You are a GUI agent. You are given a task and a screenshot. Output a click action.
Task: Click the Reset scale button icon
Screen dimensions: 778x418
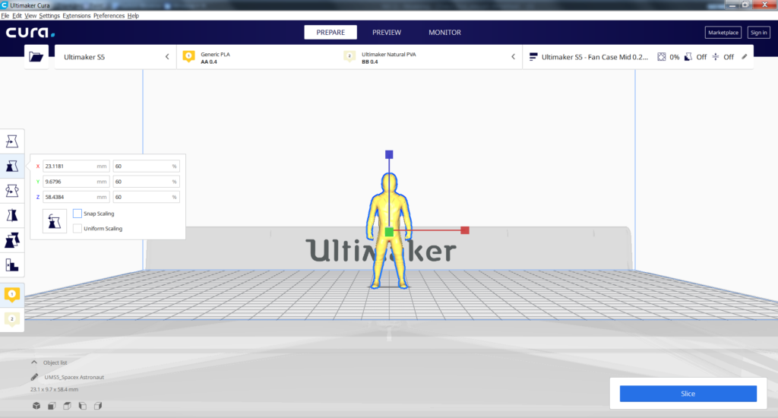[x=55, y=220]
